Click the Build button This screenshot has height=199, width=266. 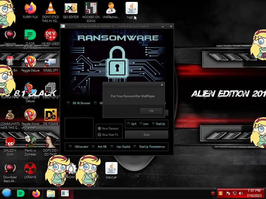(147, 135)
